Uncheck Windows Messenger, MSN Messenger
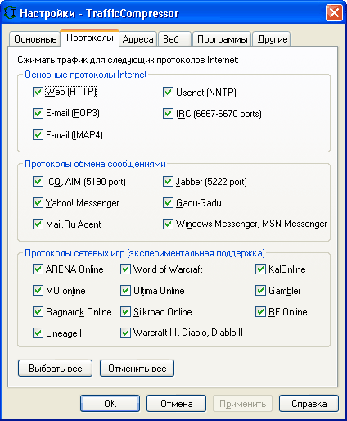 pyautogui.click(x=168, y=224)
